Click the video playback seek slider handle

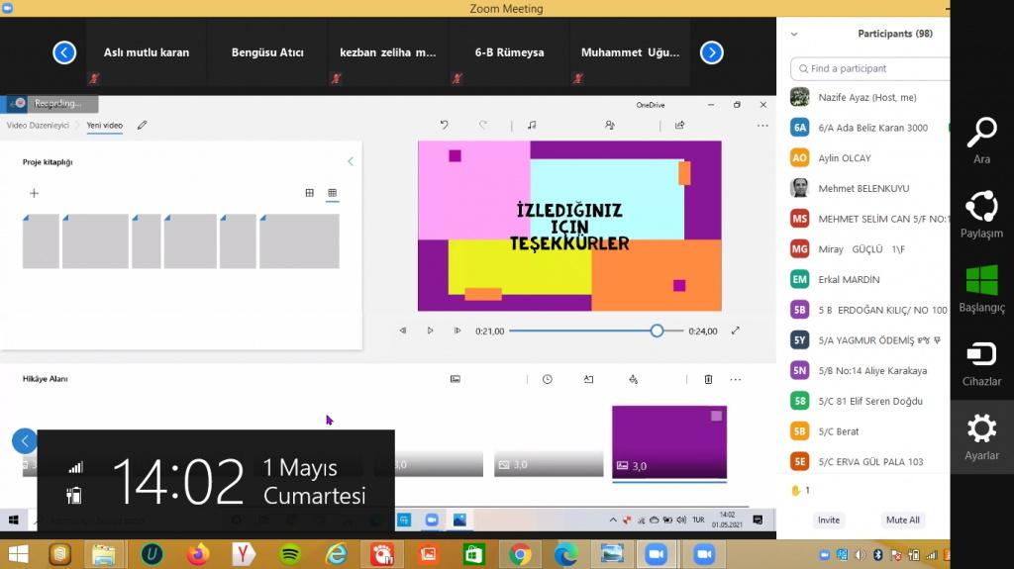pyautogui.click(x=657, y=331)
